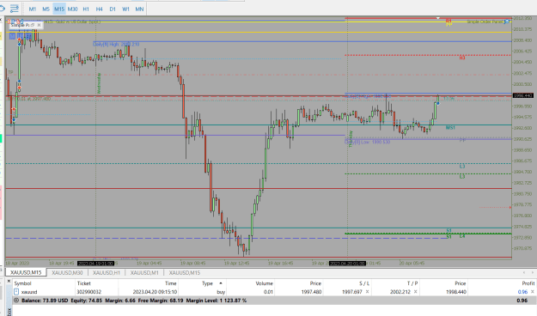
Task: Open the XAUUSD,M30 chart tab
Action: [x=67, y=272]
